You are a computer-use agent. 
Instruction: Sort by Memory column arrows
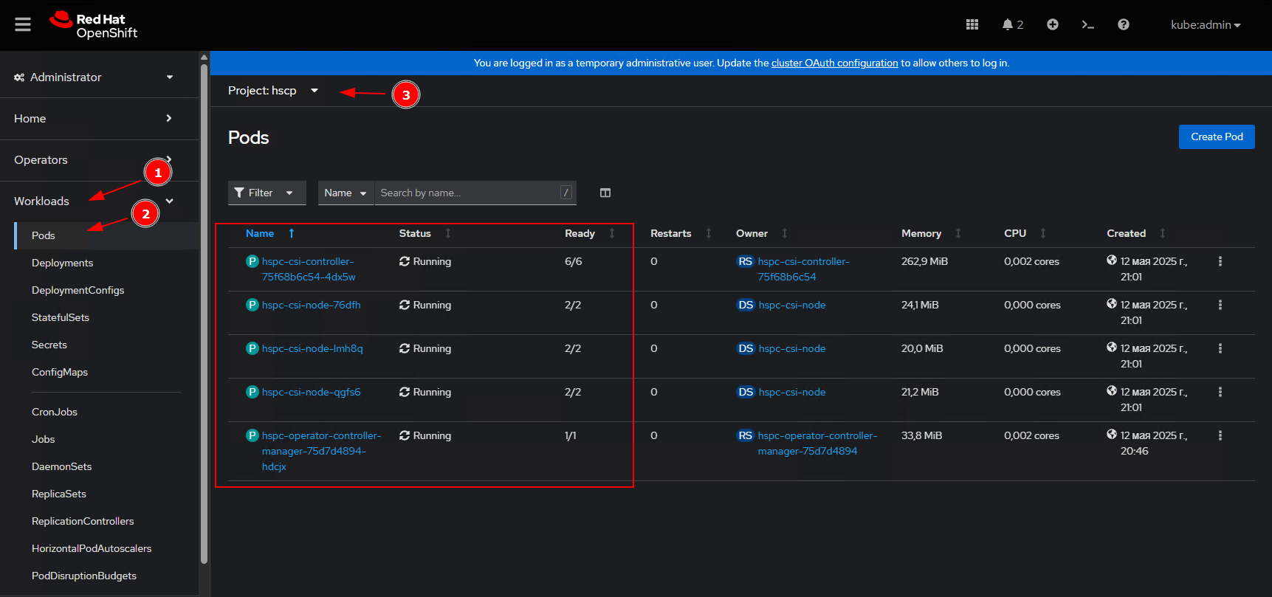(958, 233)
